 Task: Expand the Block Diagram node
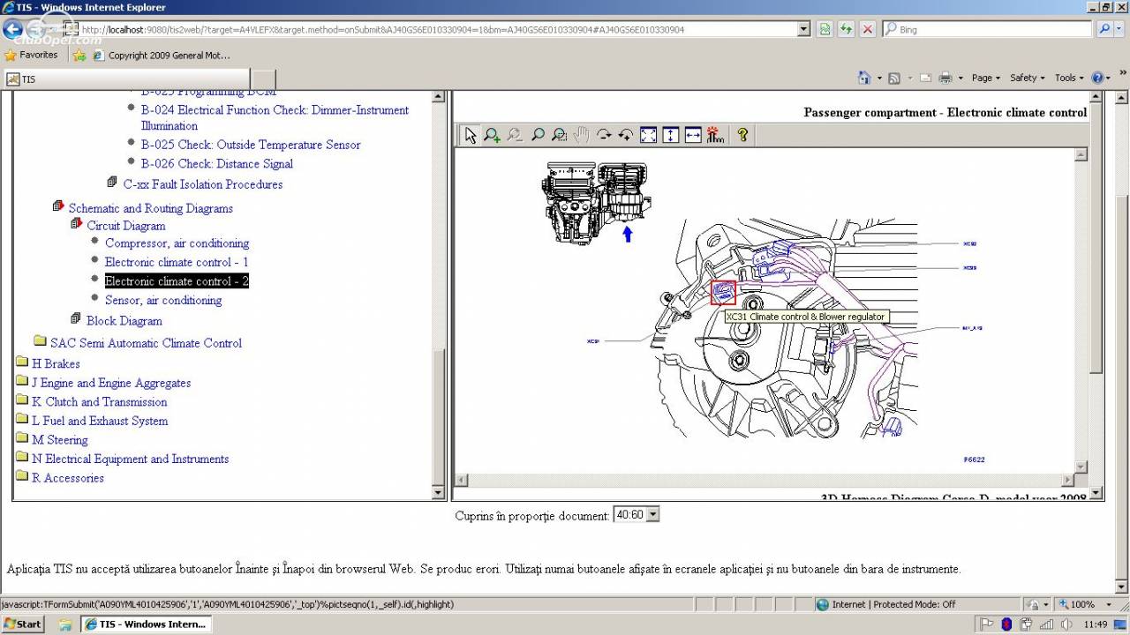pyautogui.click(x=76, y=318)
